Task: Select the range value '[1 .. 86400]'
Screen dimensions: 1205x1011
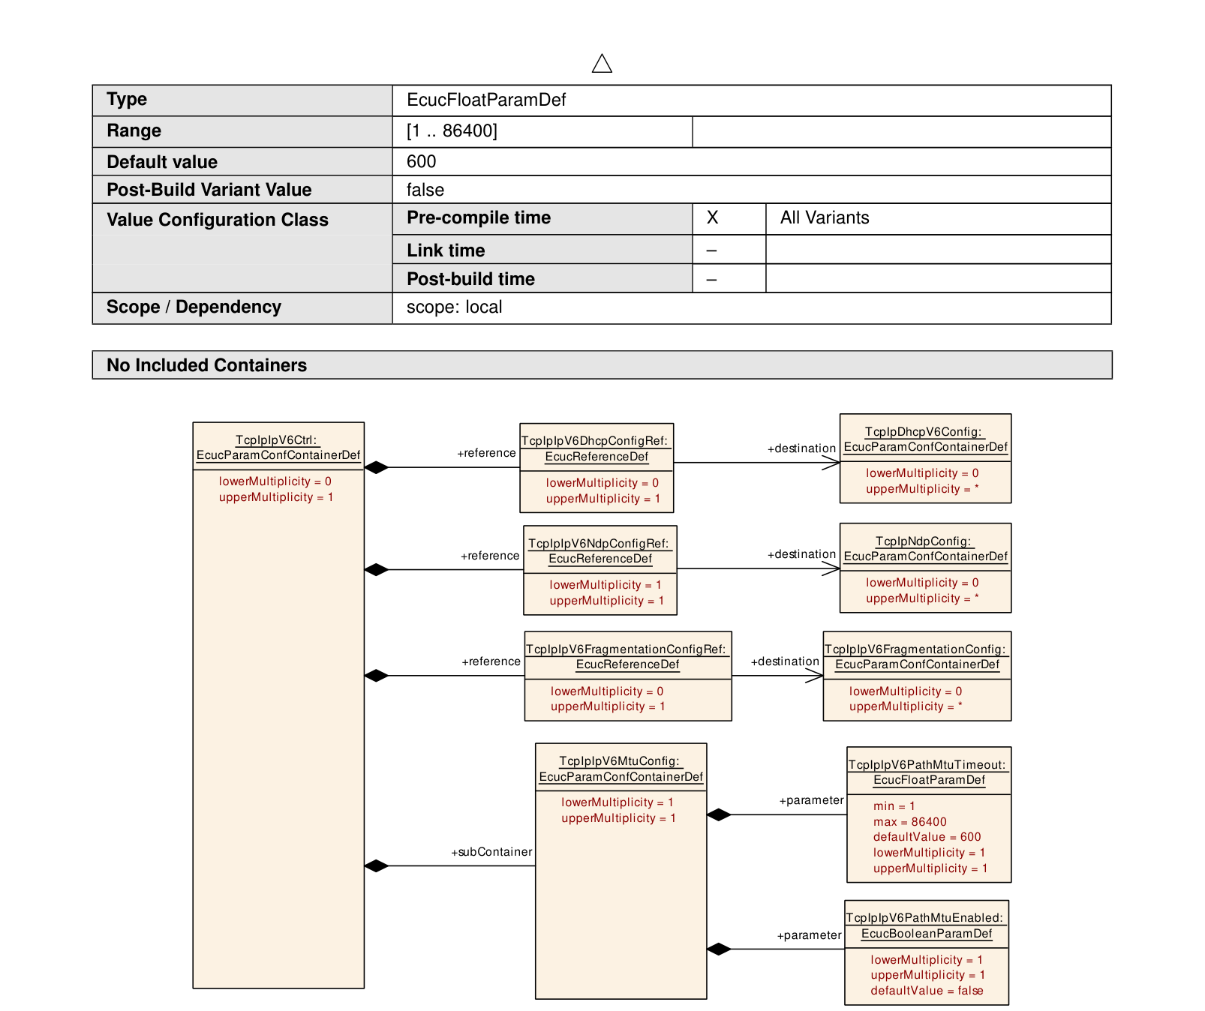Action: click(x=452, y=130)
